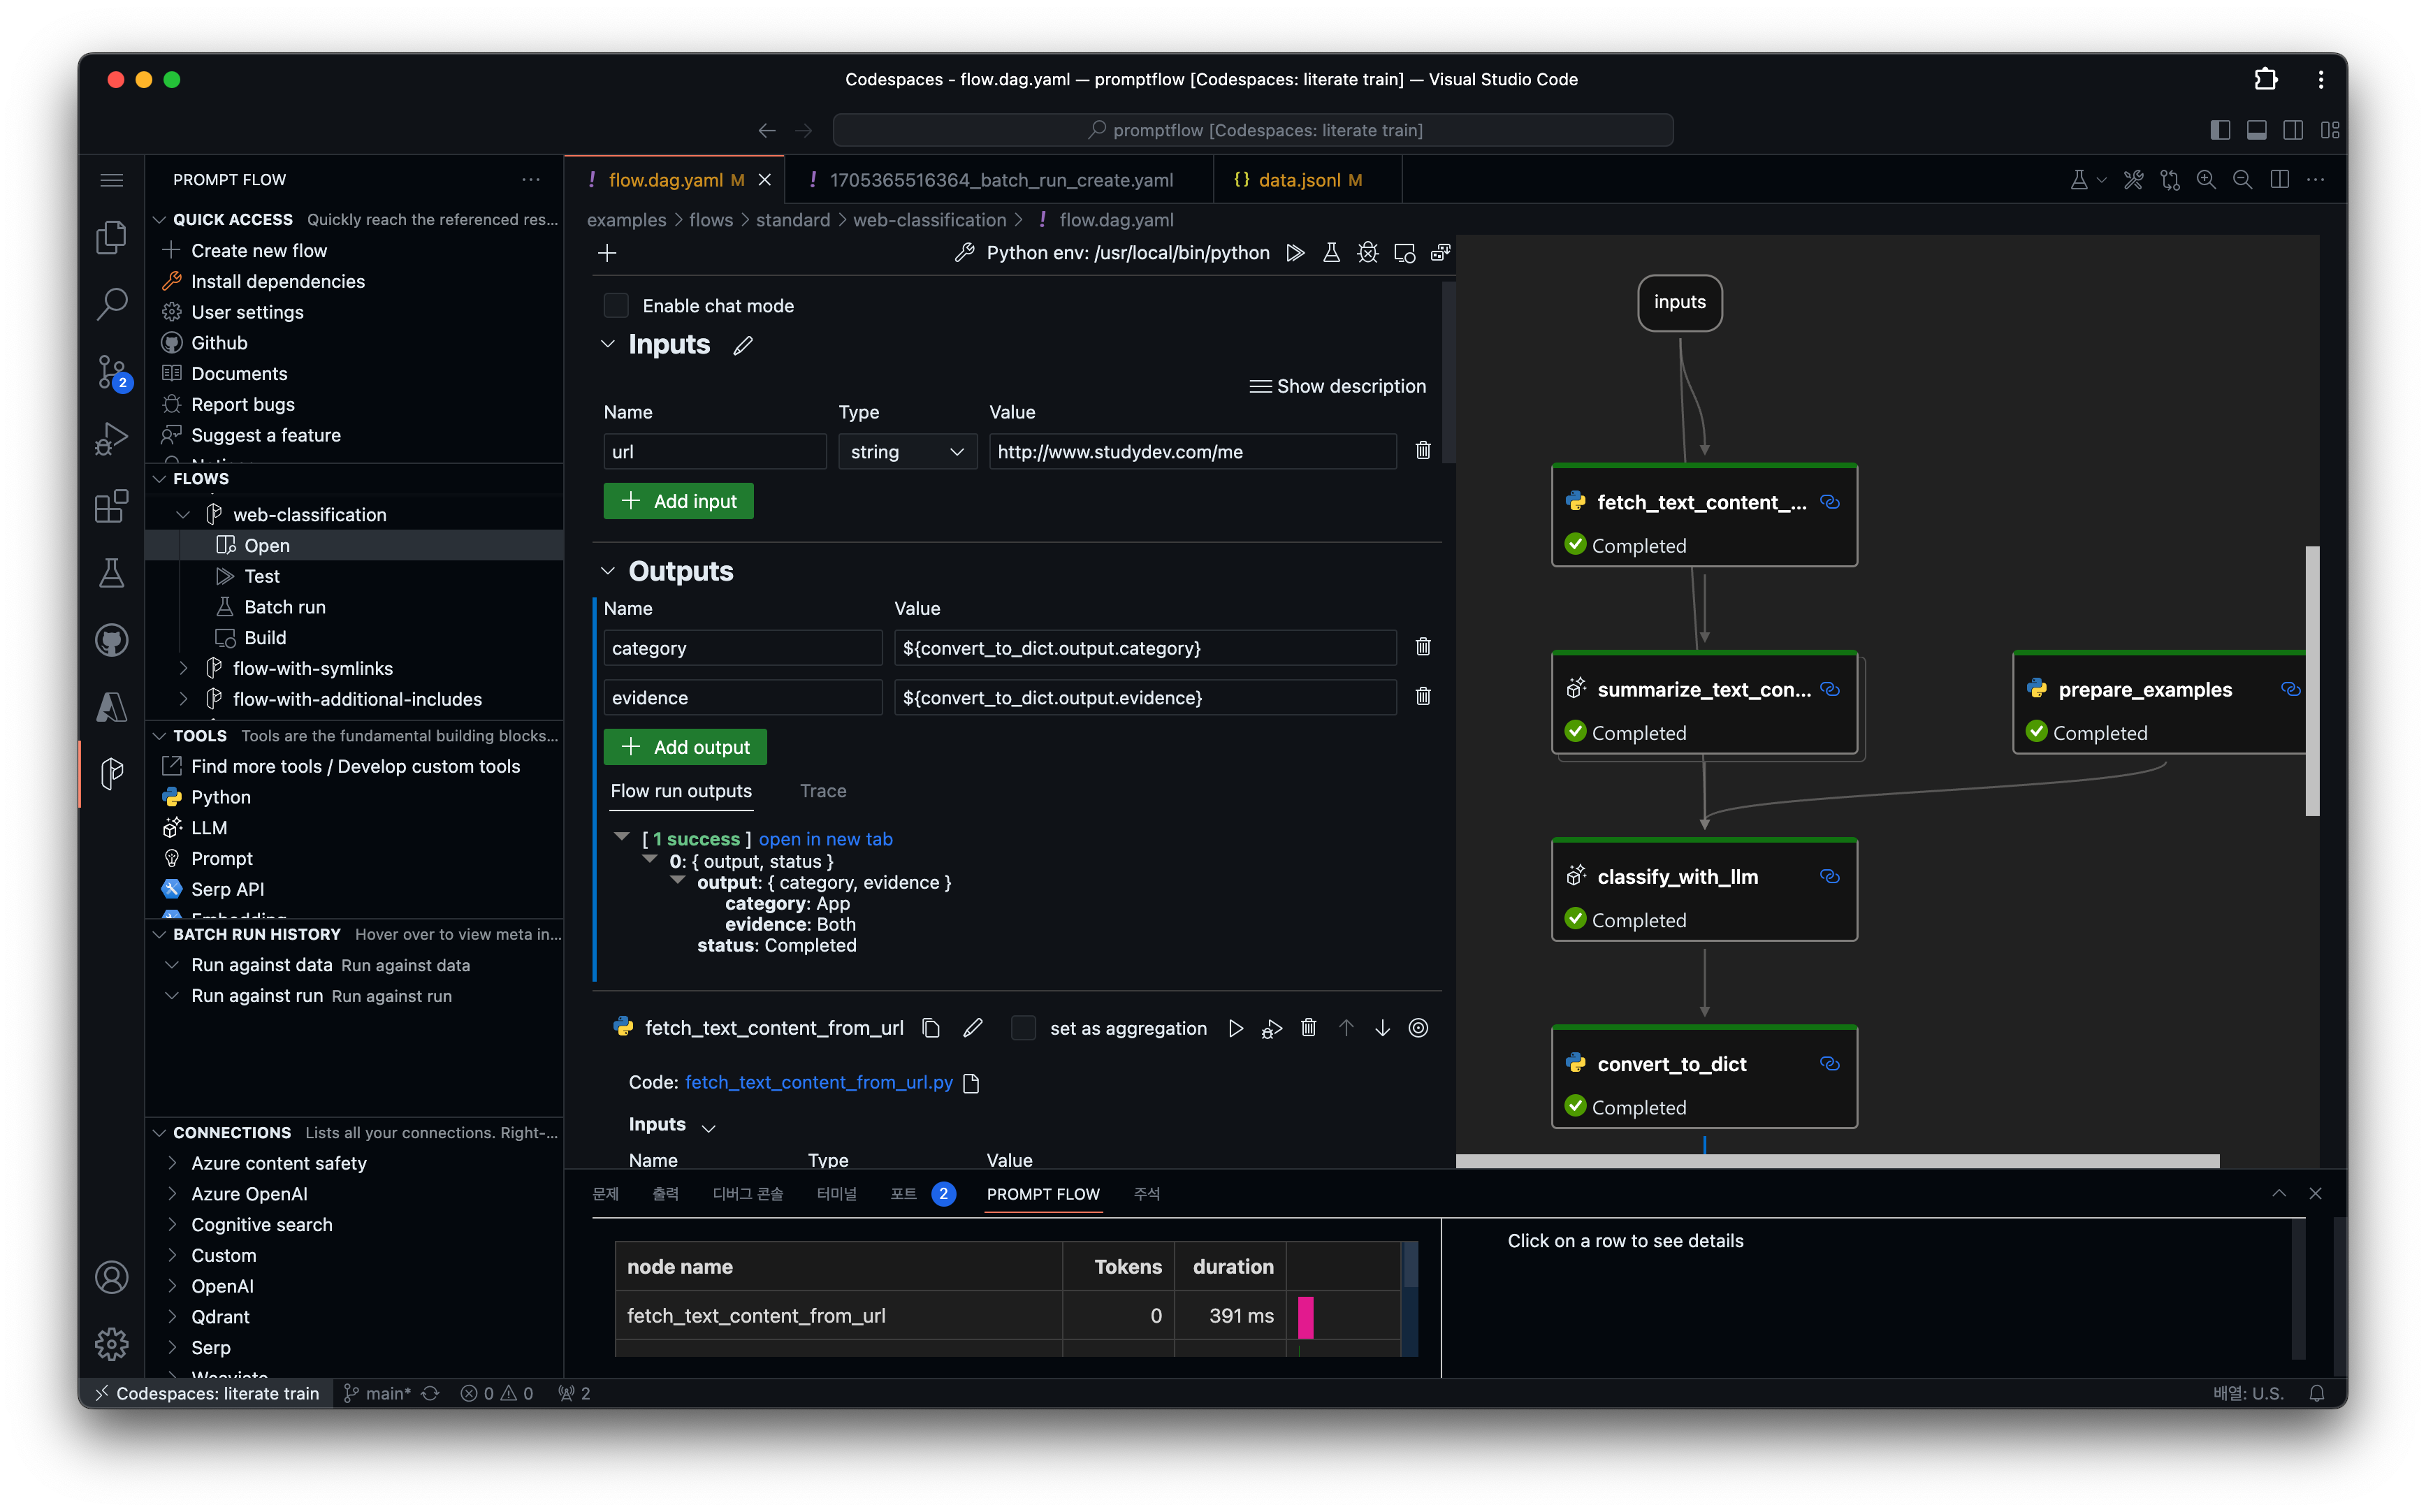Delete the evidence output row

coord(1423,697)
